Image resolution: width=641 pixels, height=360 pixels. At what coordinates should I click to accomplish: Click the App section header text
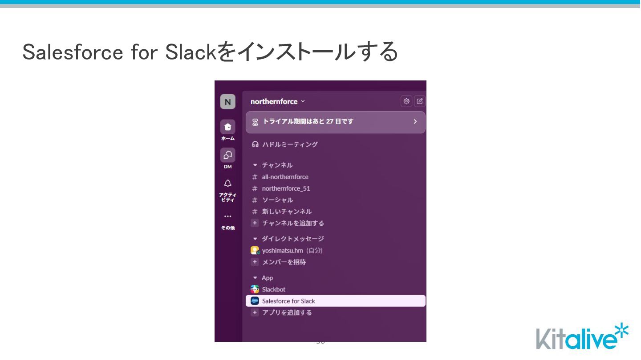point(268,278)
